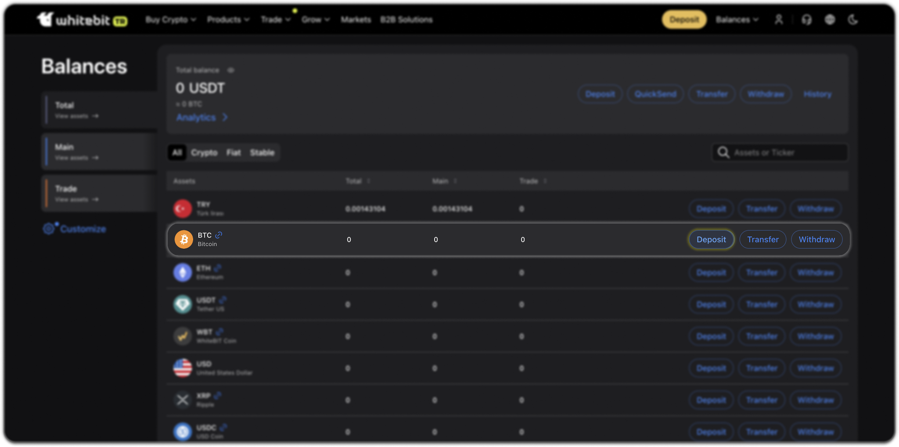The image size is (899, 447).
Task: Sort by the Trade column arrows
Action: point(545,181)
